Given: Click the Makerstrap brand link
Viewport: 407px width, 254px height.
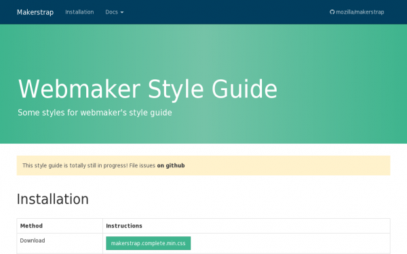Looking at the screenshot, I should pyautogui.click(x=35, y=12).
